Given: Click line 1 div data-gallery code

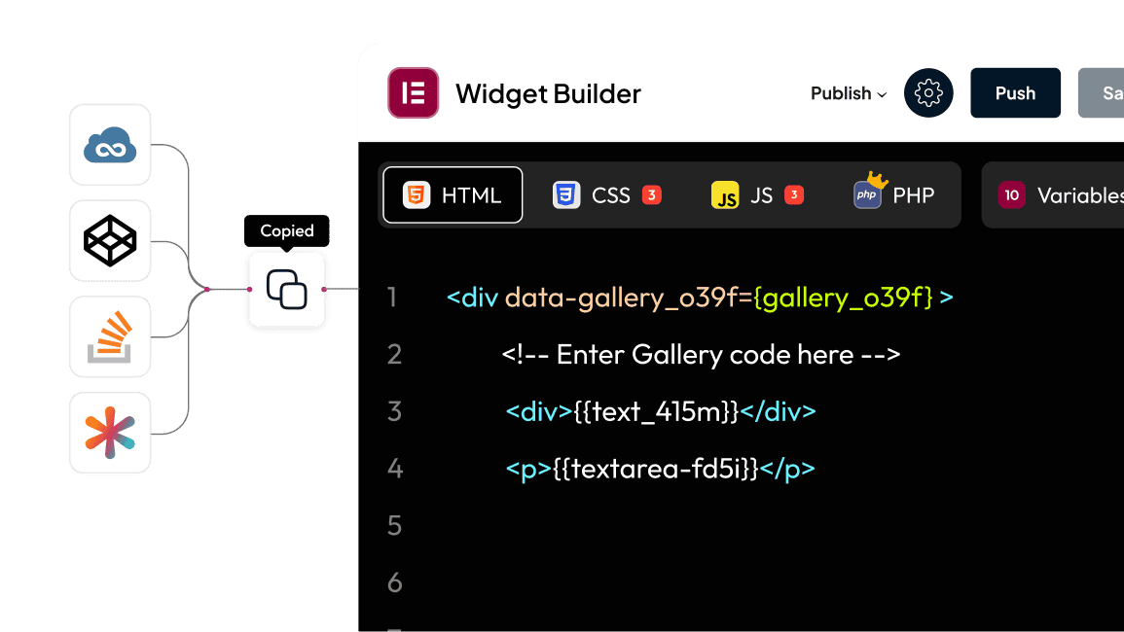Looking at the screenshot, I should (699, 298).
